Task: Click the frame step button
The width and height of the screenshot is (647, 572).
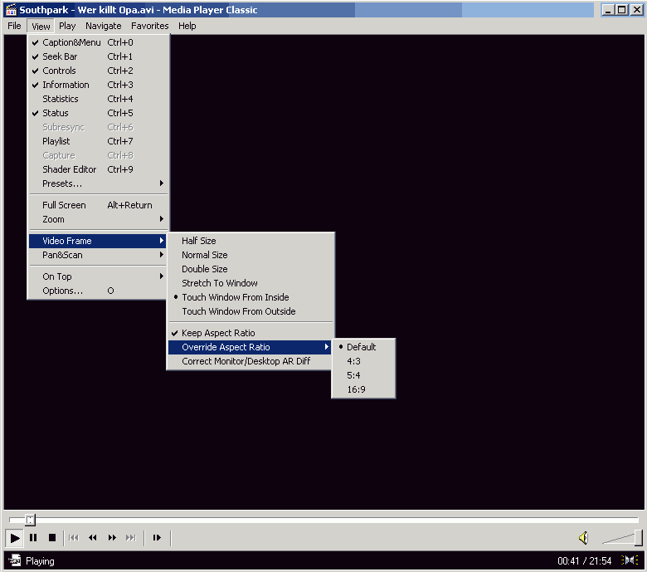Action: click(156, 538)
